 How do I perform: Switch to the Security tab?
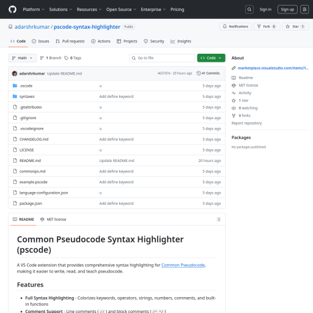pyautogui.click(x=154, y=41)
